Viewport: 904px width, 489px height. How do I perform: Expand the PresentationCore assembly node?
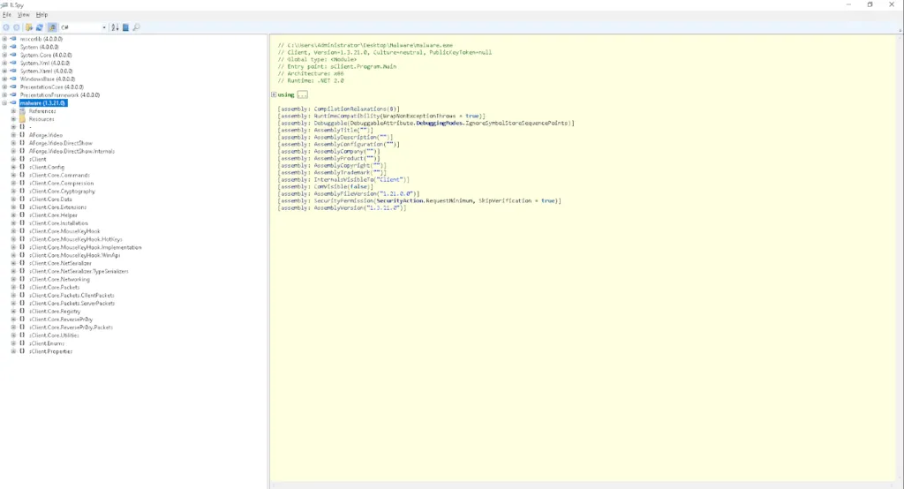point(4,87)
